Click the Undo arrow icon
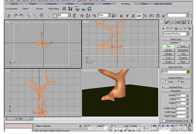The height and width of the screenshot is (134, 196). point(16,16)
